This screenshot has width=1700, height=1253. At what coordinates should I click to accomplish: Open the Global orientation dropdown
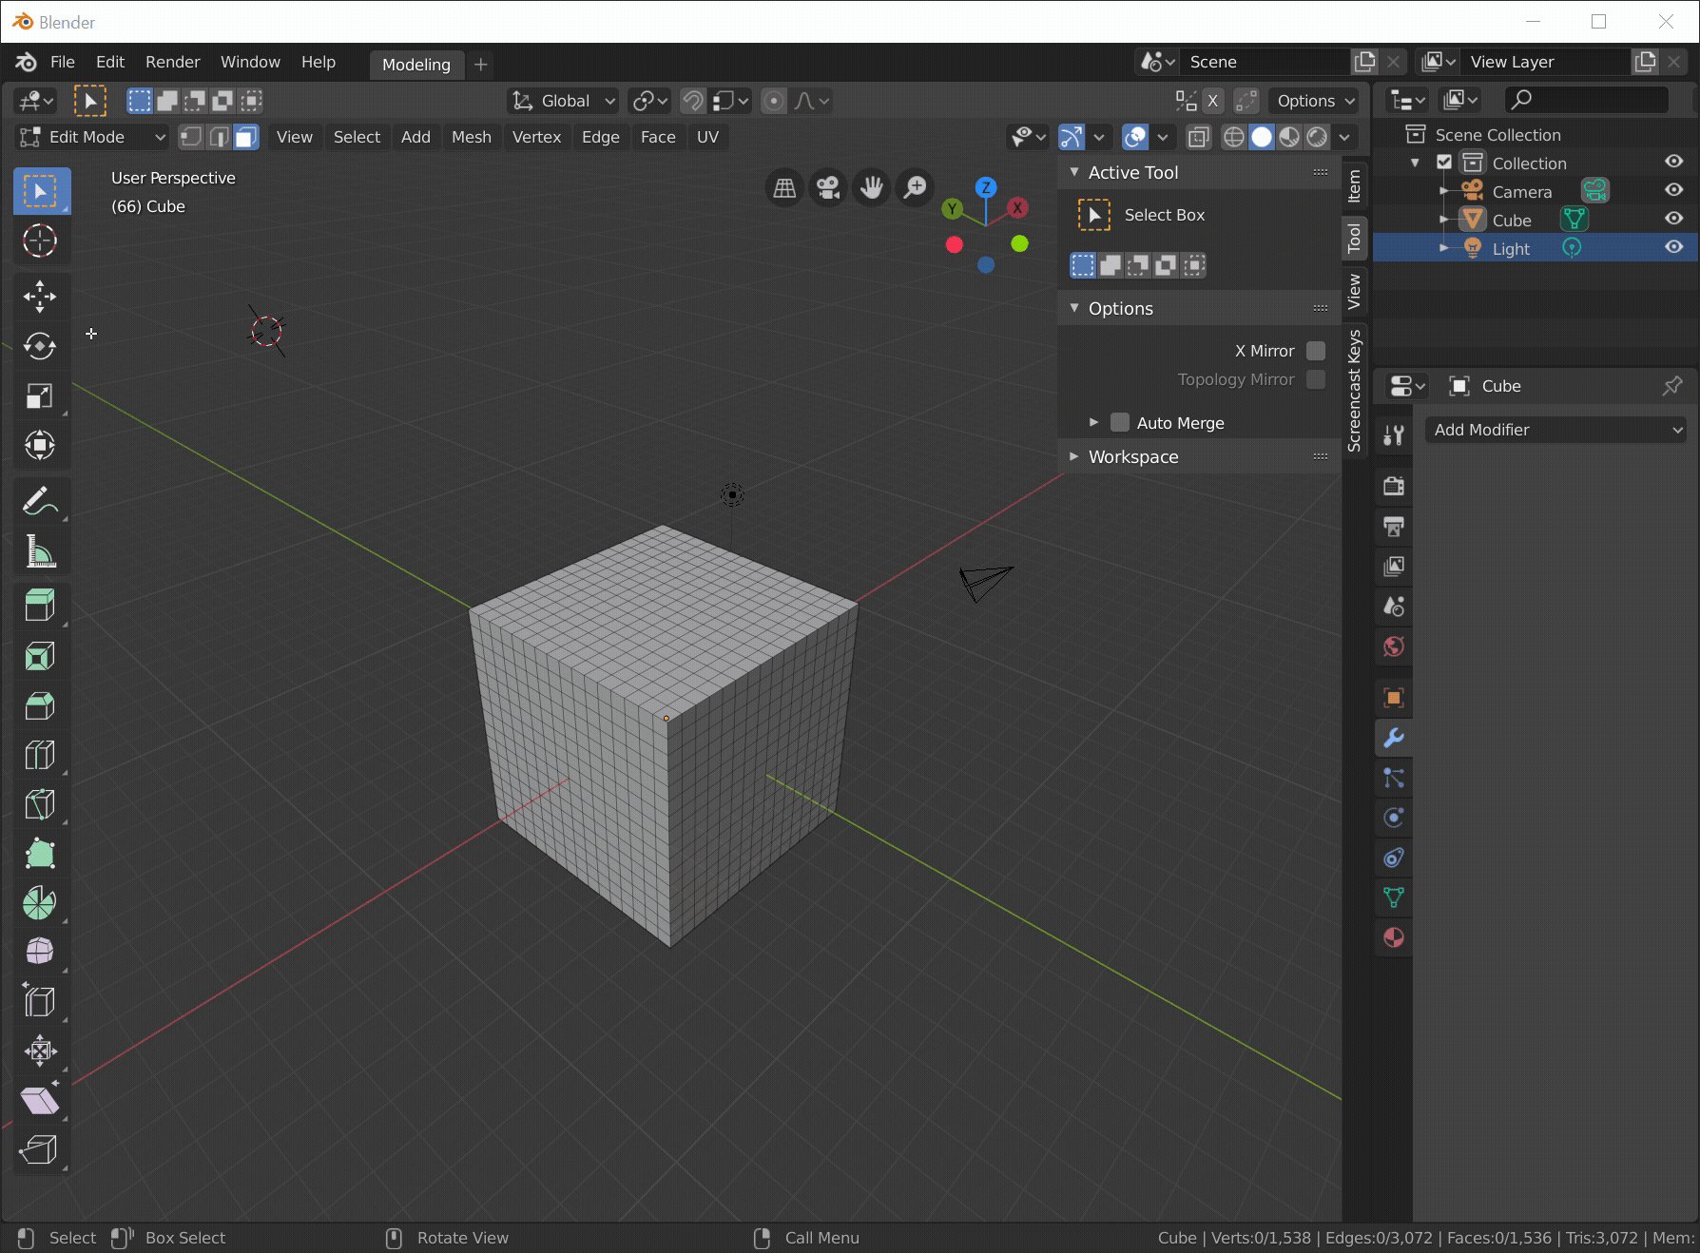tap(564, 101)
